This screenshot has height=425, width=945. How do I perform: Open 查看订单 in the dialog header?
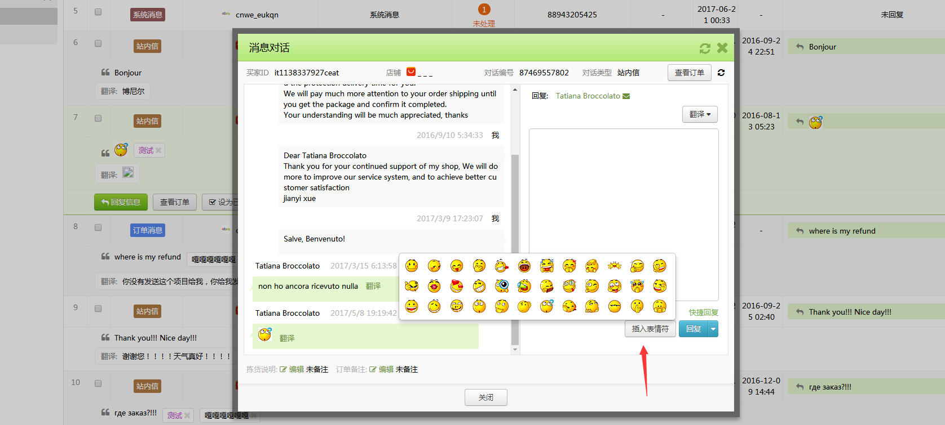pos(689,73)
